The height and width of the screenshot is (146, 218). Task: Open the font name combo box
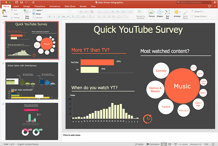point(59,11)
